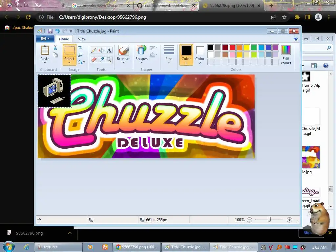Open the textures folder taskbar button
The height and width of the screenshot is (252, 336).
(58, 247)
